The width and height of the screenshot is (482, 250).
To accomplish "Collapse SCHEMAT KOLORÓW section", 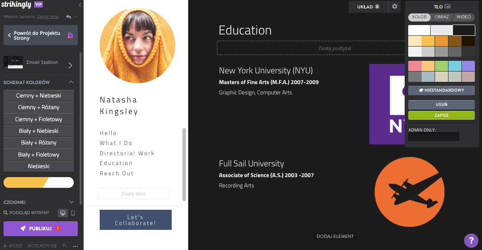I will [x=71, y=82].
